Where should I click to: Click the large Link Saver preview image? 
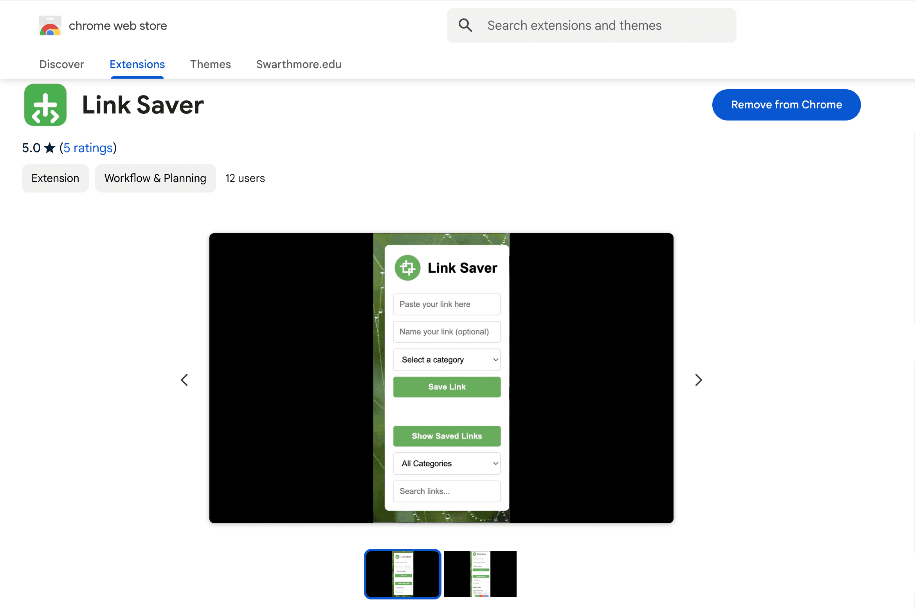click(x=441, y=378)
